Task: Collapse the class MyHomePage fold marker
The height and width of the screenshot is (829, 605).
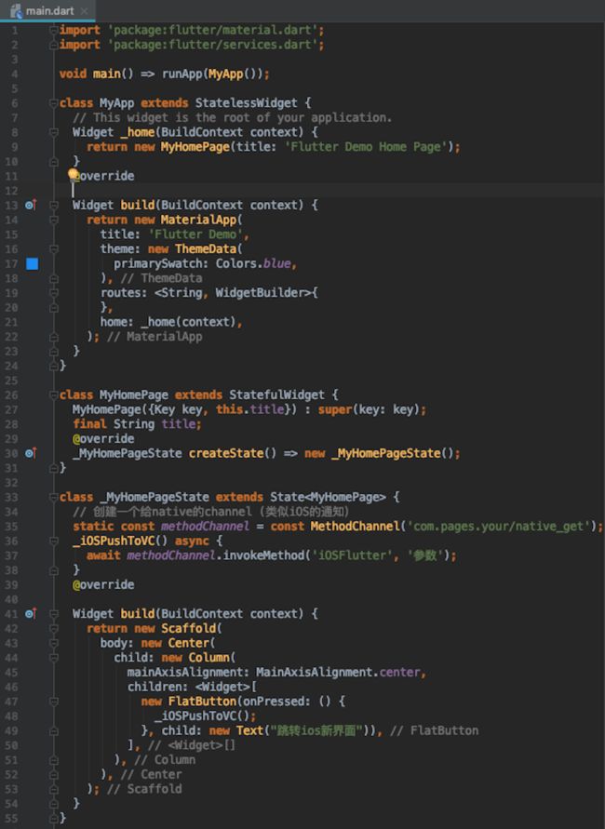Action: click(x=53, y=394)
